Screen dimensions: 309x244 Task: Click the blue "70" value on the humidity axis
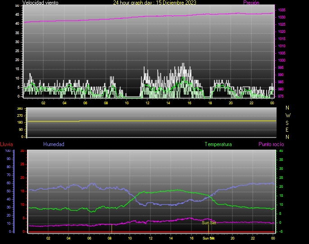tap(9, 175)
